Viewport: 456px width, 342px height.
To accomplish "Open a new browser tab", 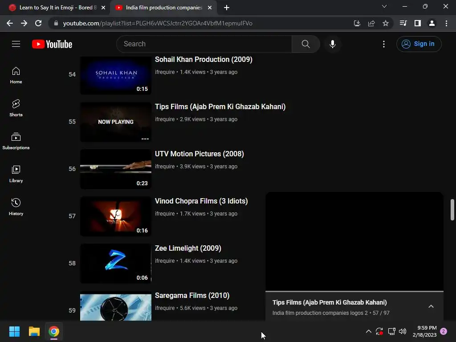I will (227, 8).
